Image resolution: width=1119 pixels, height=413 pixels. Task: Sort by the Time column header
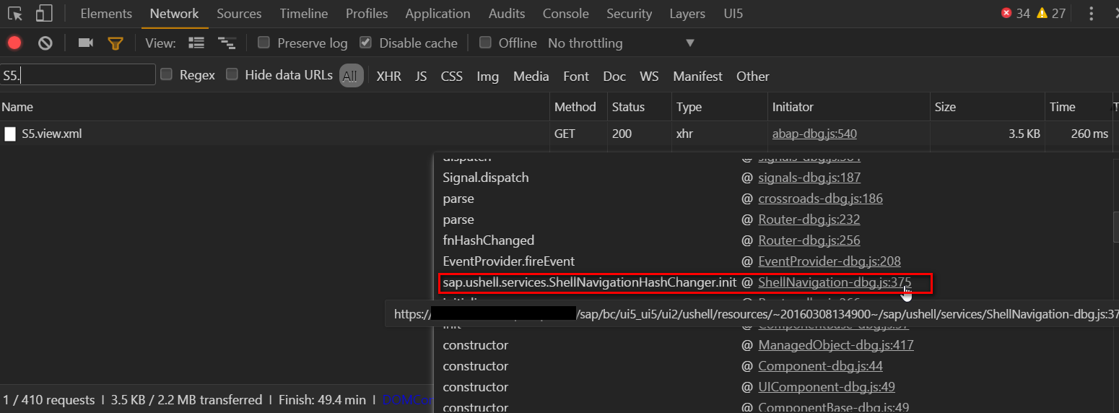tap(1079, 107)
